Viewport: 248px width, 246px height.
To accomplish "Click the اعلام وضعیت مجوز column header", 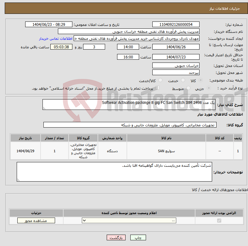I will 129,213.
